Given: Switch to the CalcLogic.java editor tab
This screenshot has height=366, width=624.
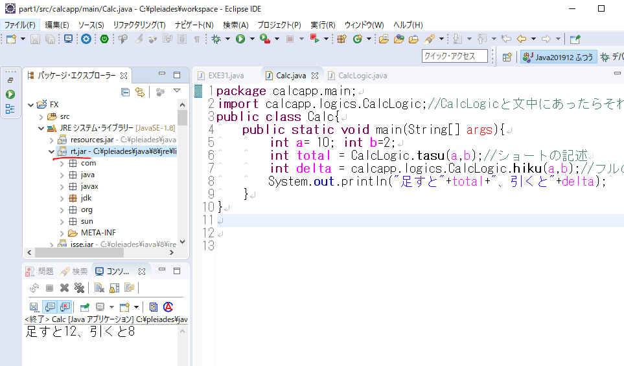Looking at the screenshot, I should (x=362, y=76).
